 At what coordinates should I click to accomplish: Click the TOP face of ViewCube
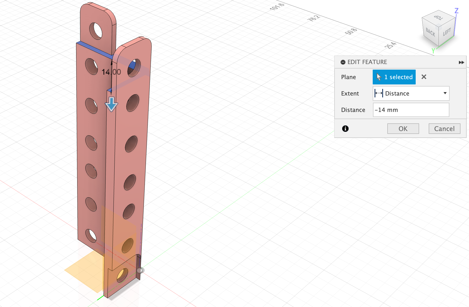(x=439, y=18)
